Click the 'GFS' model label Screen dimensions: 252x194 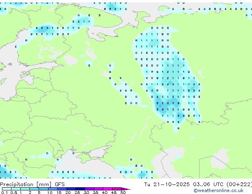pos(60,184)
